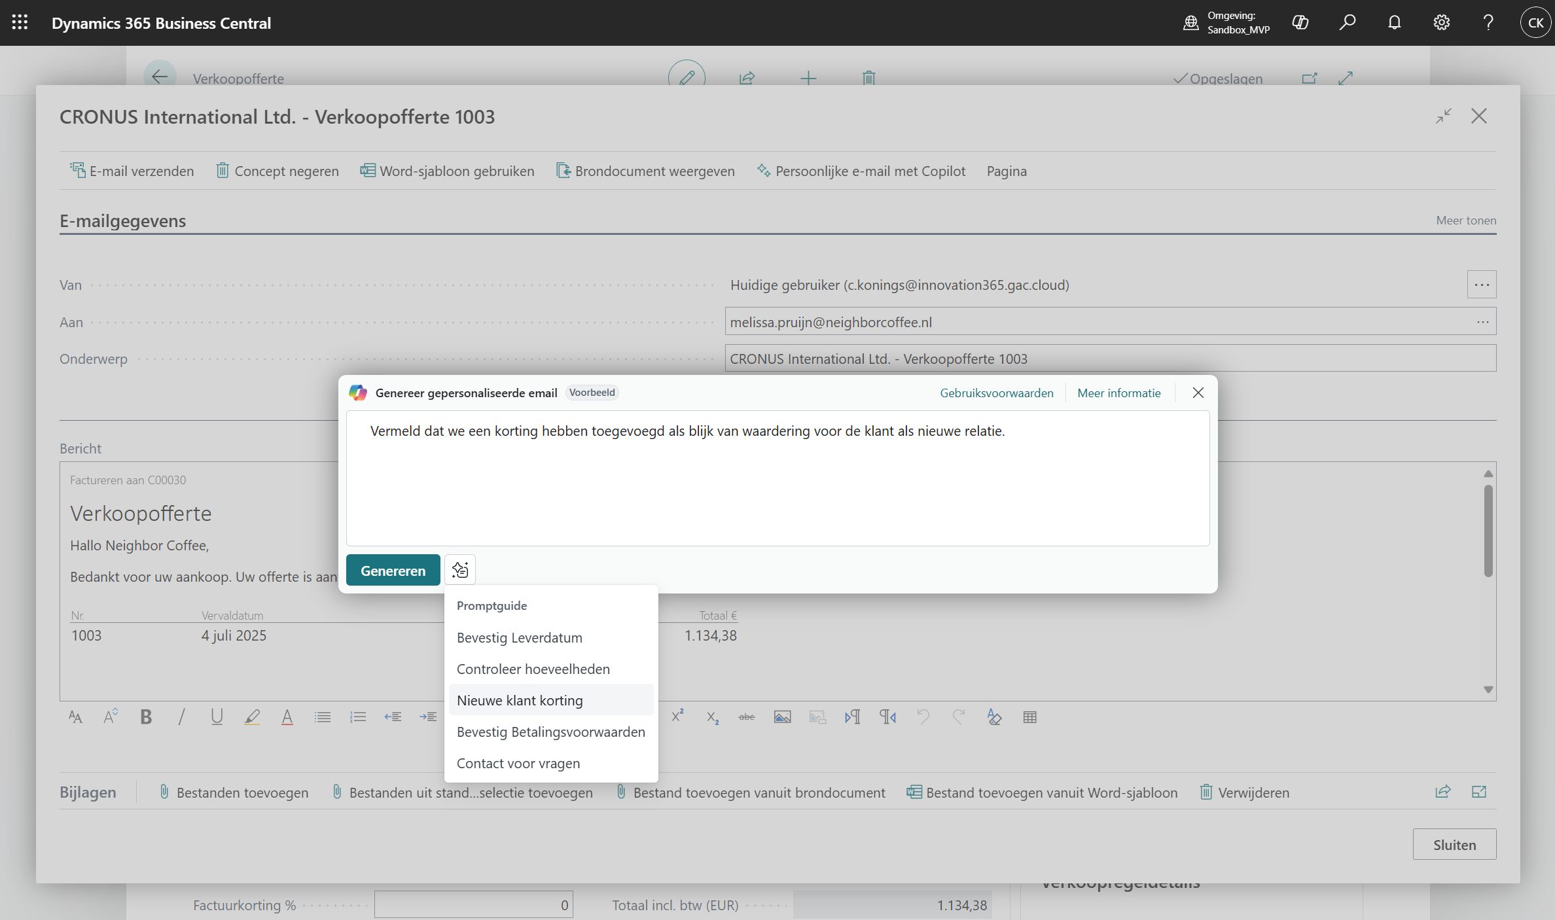Open the font color picker
This screenshot has height=920, width=1555.
point(287,717)
